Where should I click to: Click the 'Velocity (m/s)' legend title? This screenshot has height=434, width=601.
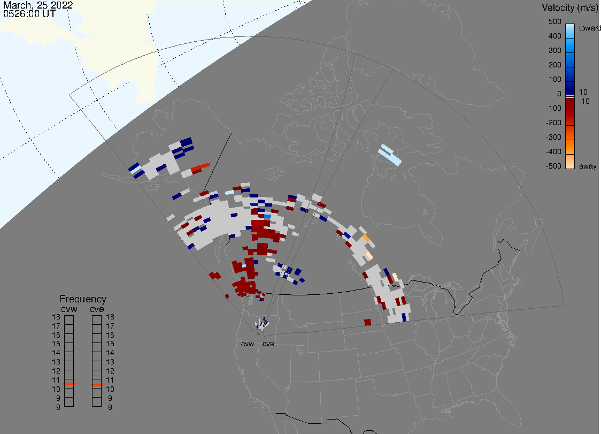tap(569, 7)
